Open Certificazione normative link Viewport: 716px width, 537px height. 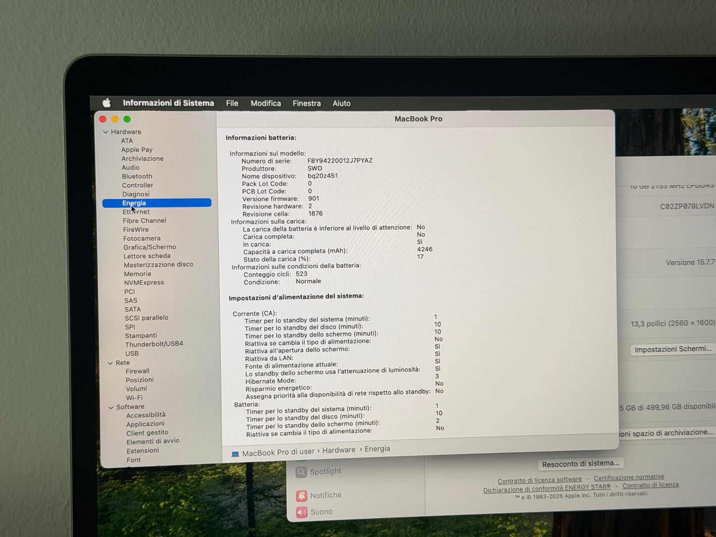click(629, 478)
